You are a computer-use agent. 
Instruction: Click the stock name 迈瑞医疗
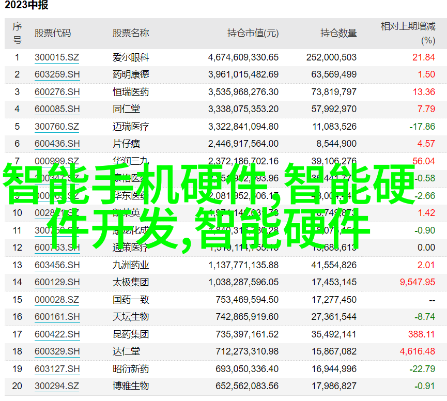131,127
